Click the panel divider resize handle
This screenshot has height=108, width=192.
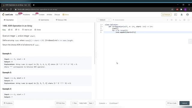(x=96, y=55)
